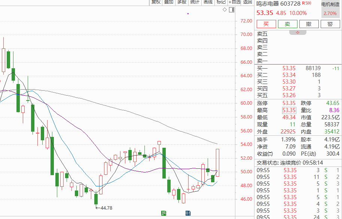Click the green 卖 sell button

pos(288,24)
